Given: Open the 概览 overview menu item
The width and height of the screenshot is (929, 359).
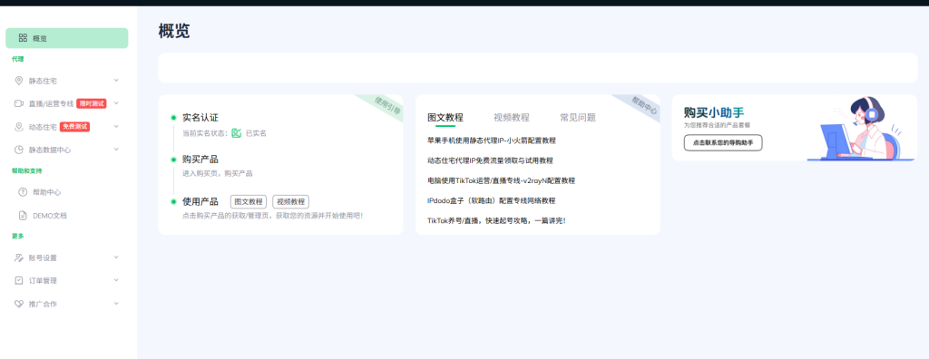Looking at the screenshot, I should pos(67,38).
